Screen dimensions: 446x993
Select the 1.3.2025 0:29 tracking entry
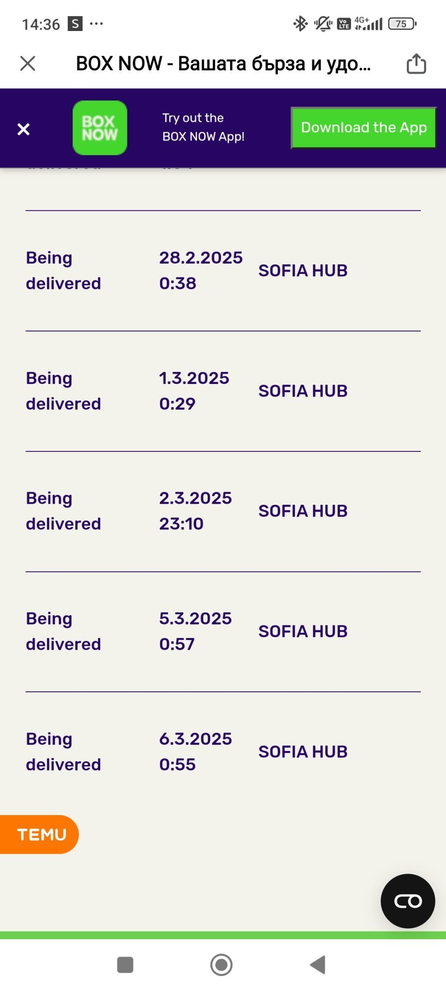click(x=194, y=391)
